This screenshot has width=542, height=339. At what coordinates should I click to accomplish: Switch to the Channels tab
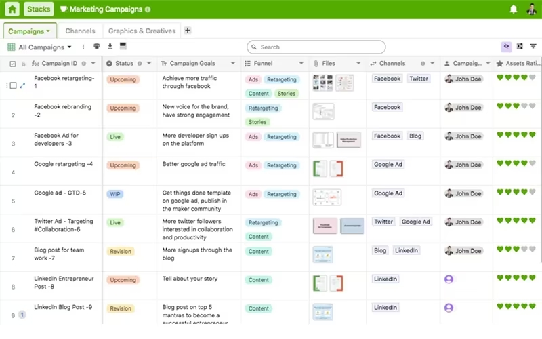[x=80, y=31]
